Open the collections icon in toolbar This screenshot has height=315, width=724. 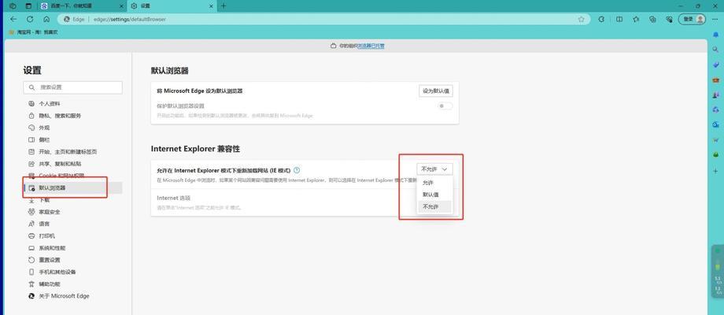[652, 20]
